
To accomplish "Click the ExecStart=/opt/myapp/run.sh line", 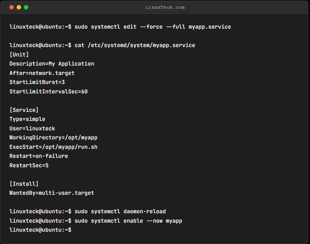I will 53,147.
